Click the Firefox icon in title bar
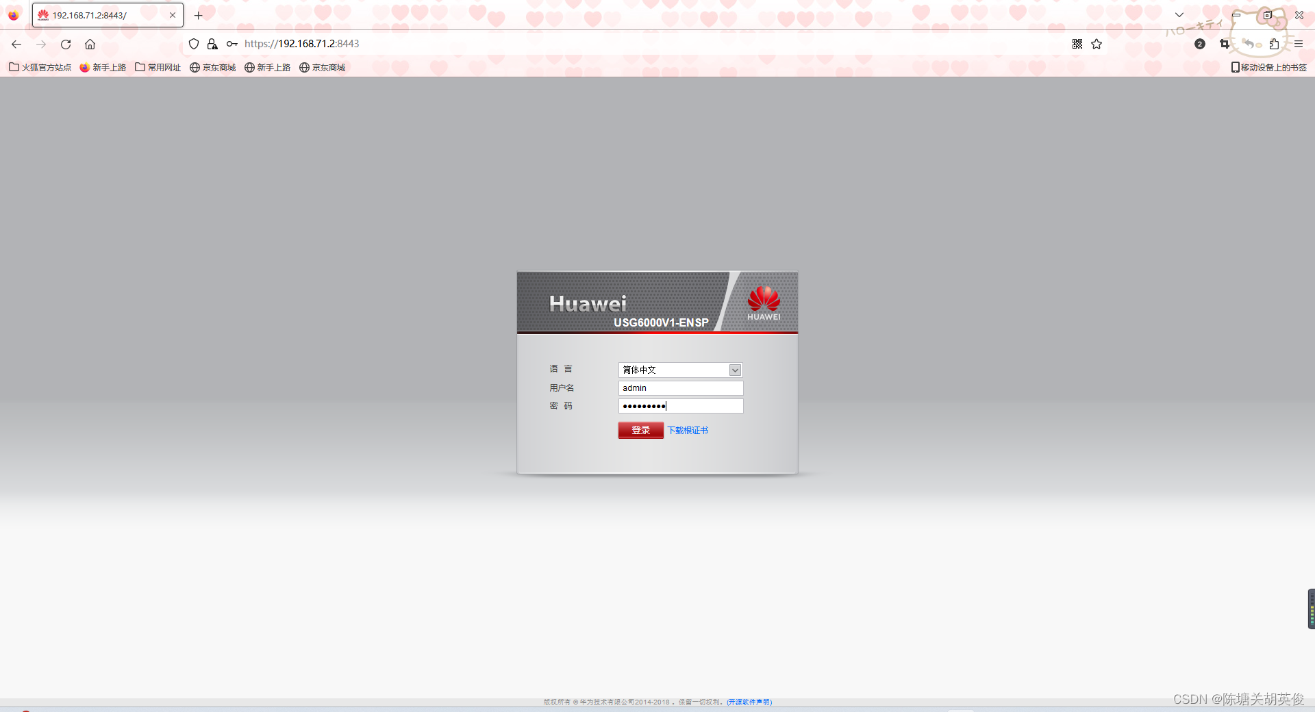Image resolution: width=1315 pixels, height=712 pixels. point(14,15)
